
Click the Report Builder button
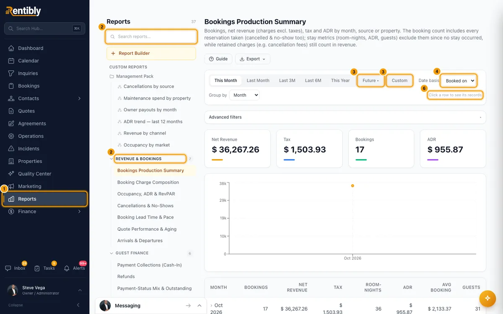(x=151, y=53)
